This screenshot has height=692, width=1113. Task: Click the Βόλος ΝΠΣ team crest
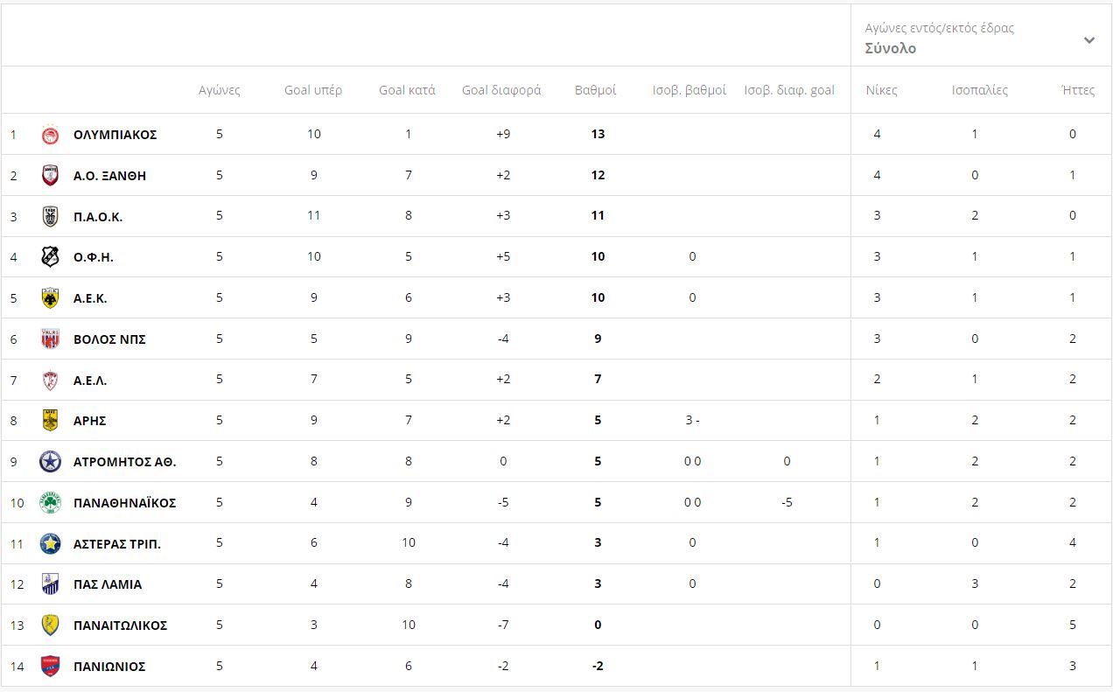point(51,339)
